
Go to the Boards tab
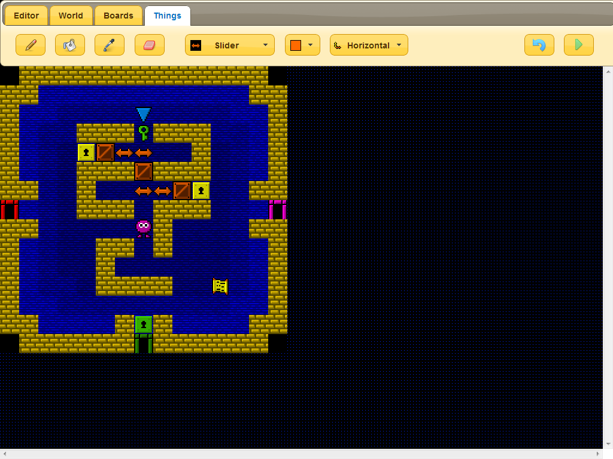(x=119, y=16)
